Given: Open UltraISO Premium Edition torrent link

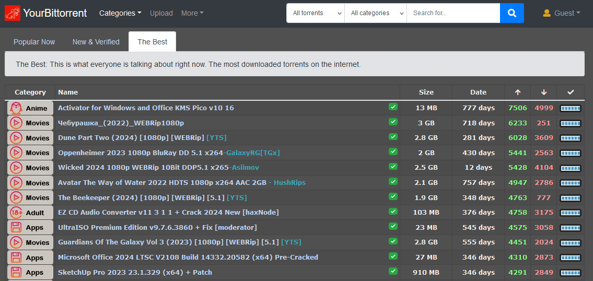Looking at the screenshot, I should pyautogui.click(x=157, y=227).
